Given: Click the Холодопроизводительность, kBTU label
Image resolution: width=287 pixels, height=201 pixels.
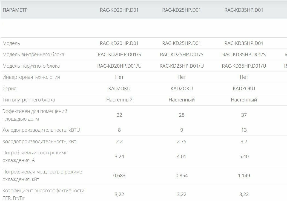Looking at the screenshot, I should pyautogui.click(x=41, y=130).
